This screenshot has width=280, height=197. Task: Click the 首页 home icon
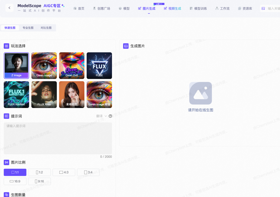(75, 8)
